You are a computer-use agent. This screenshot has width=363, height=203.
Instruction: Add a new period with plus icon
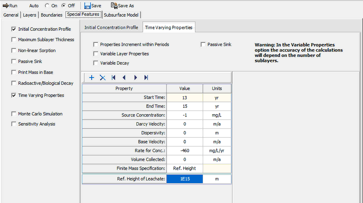click(92, 78)
